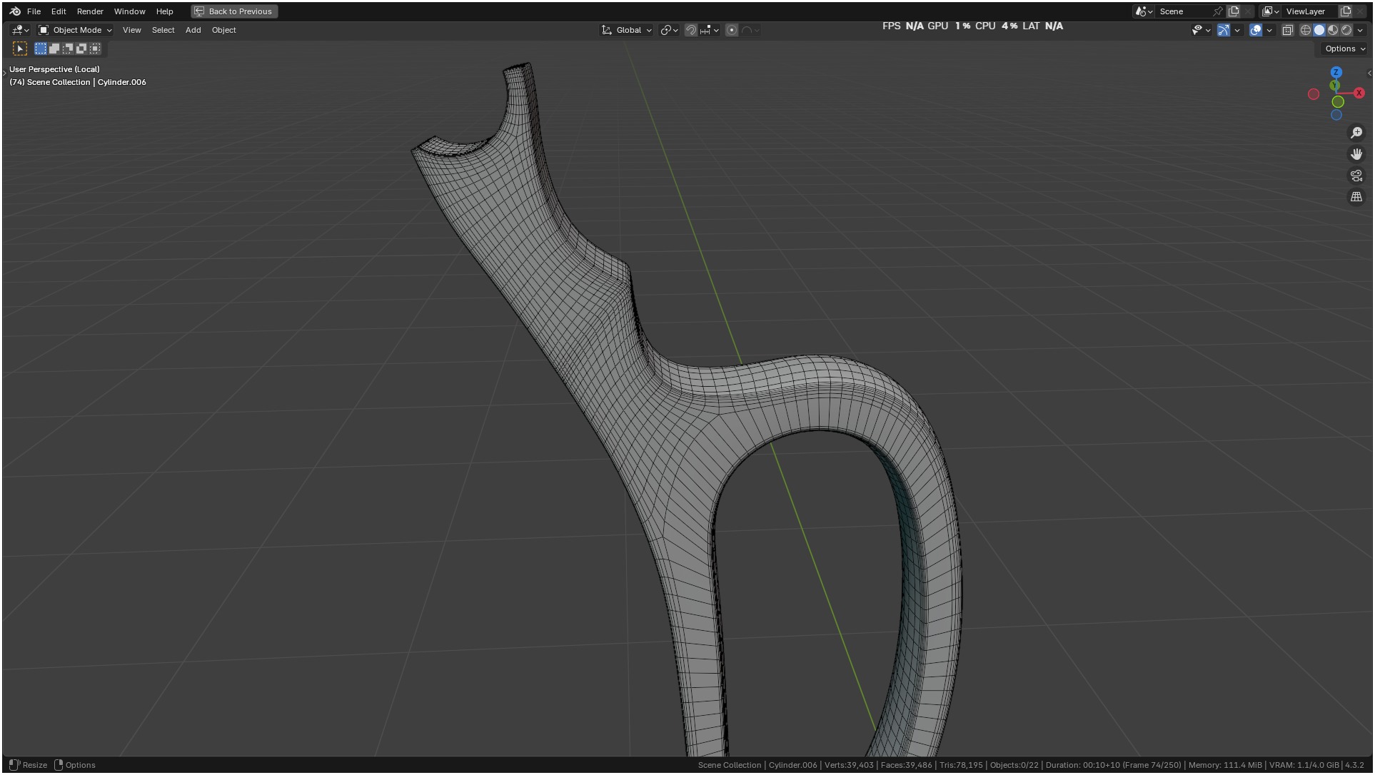
Task: Open the Add menu in the viewport header
Action: (x=193, y=30)
